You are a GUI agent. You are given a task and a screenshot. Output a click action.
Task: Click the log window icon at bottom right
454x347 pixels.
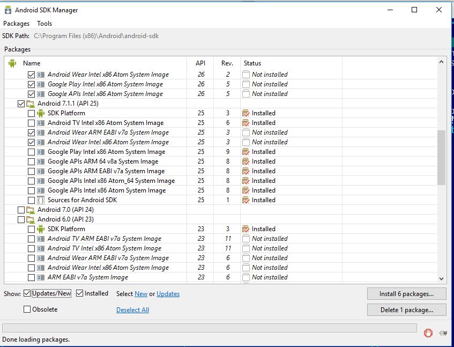(x=443, y=333)
